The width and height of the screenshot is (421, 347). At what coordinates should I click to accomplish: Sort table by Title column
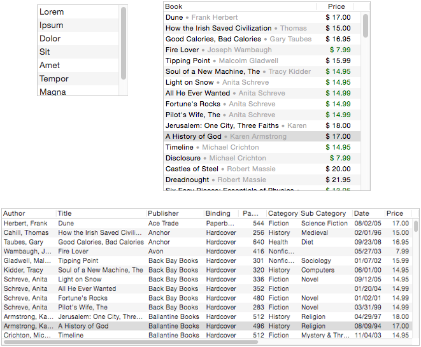click(x=101, y=213)
